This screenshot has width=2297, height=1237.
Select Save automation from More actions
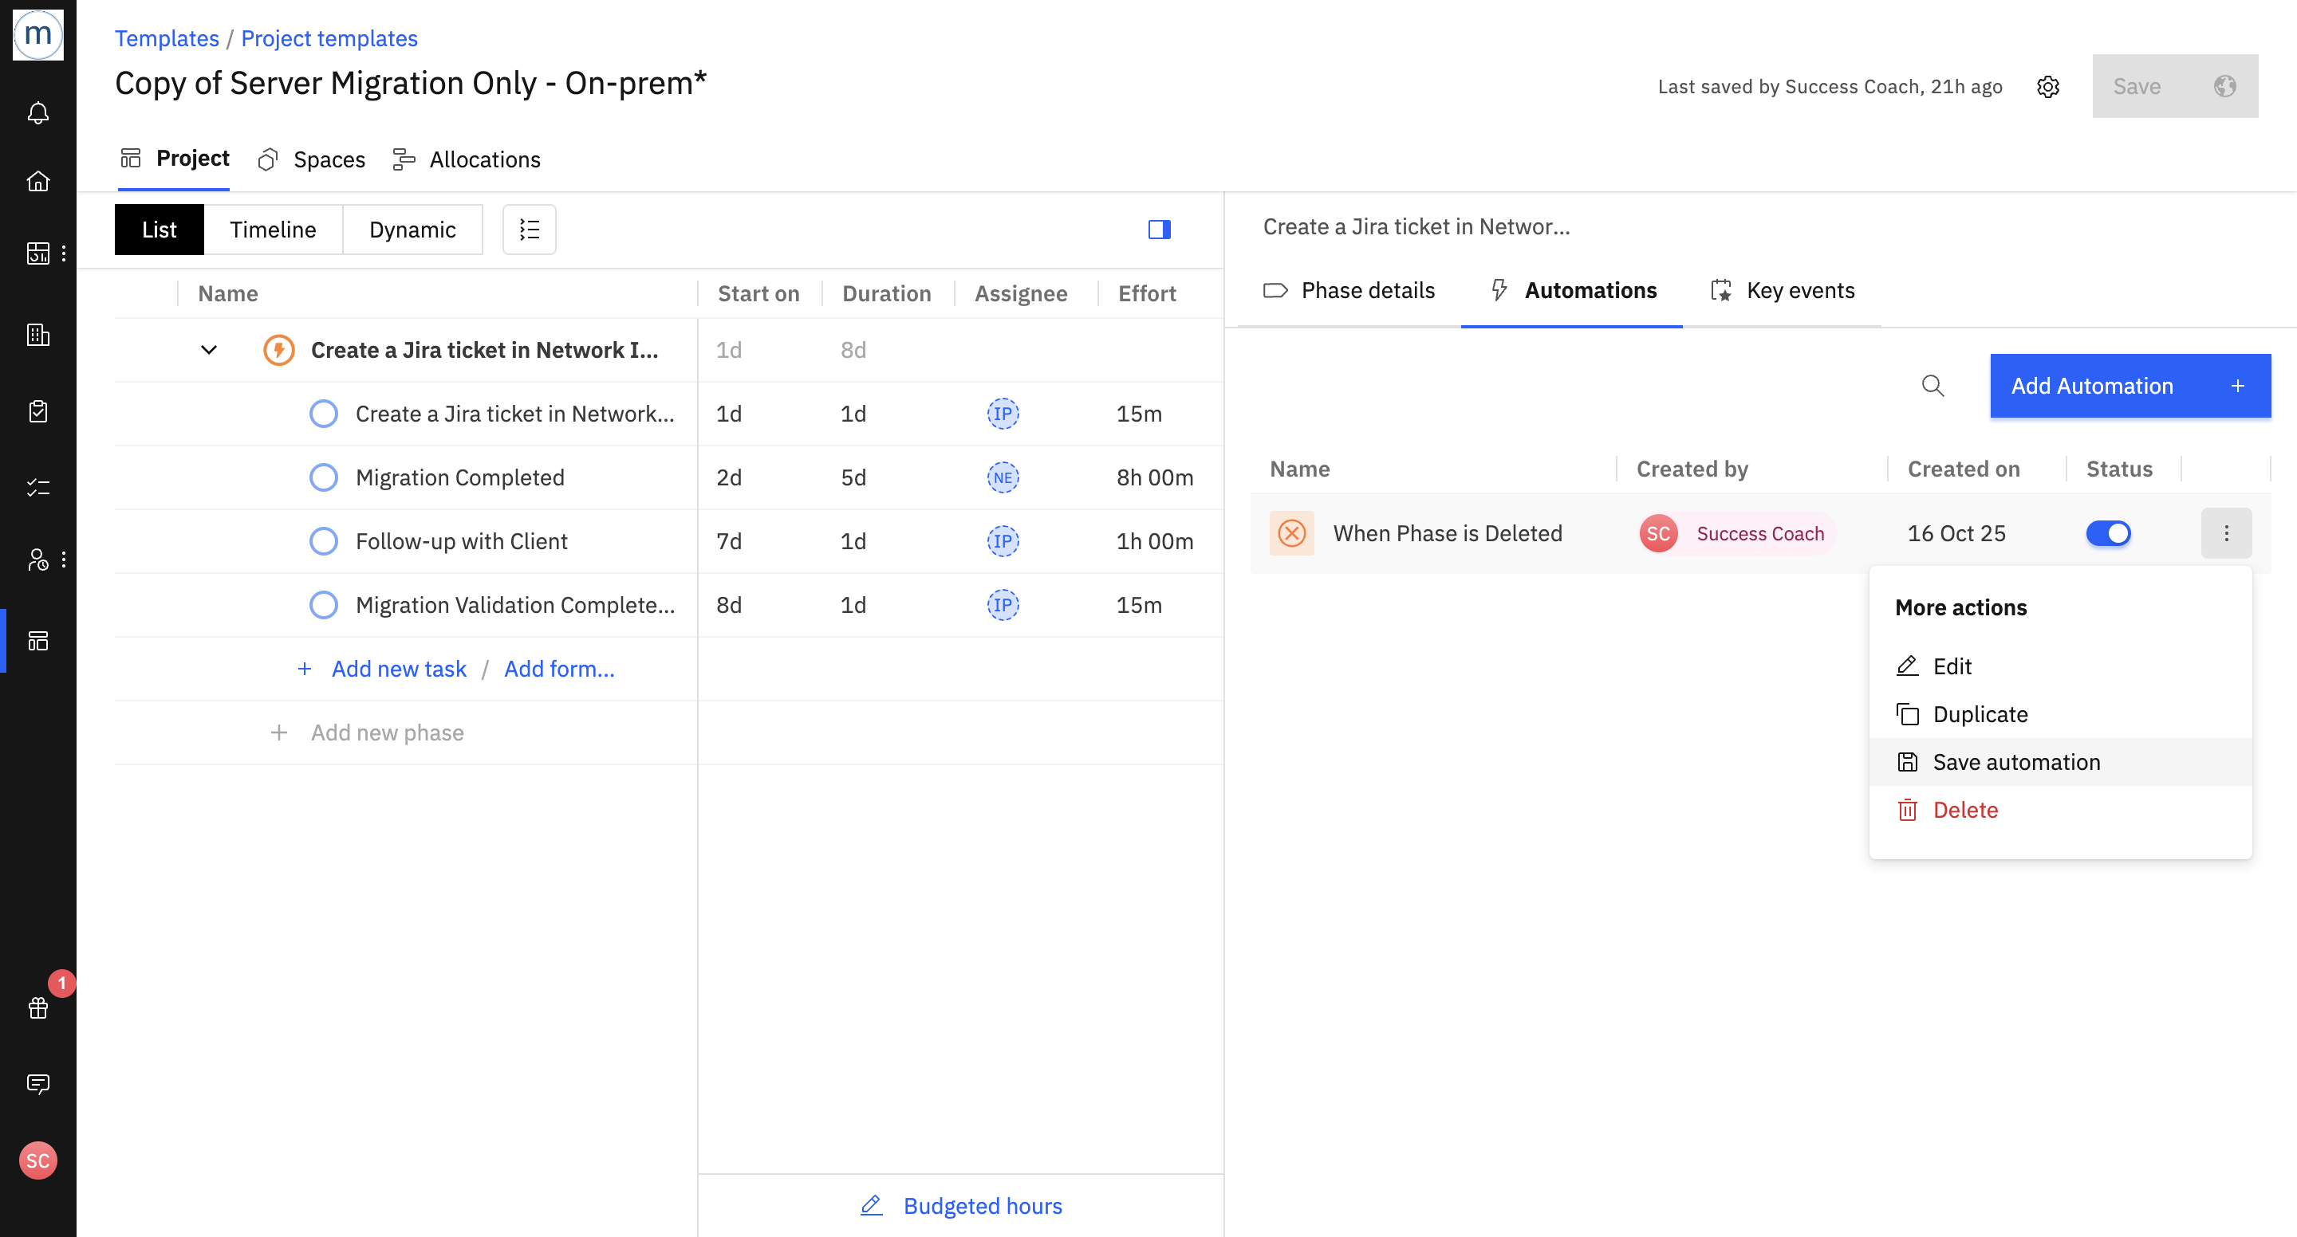coord(2015,763)
